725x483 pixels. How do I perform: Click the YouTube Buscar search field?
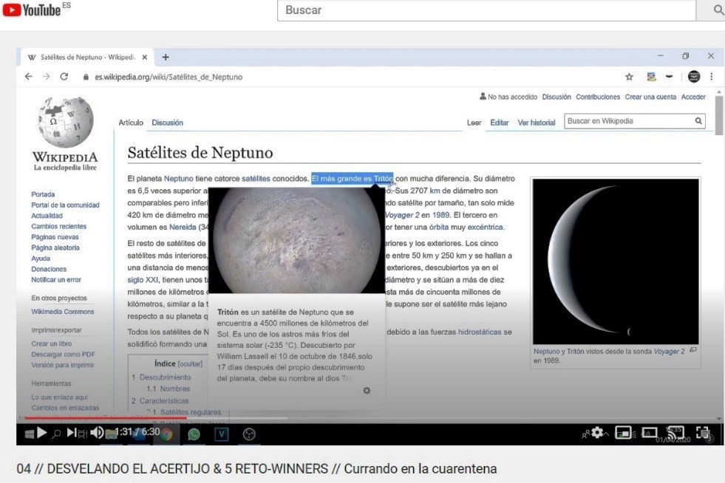pyautogui.click(x=488, y=10)
